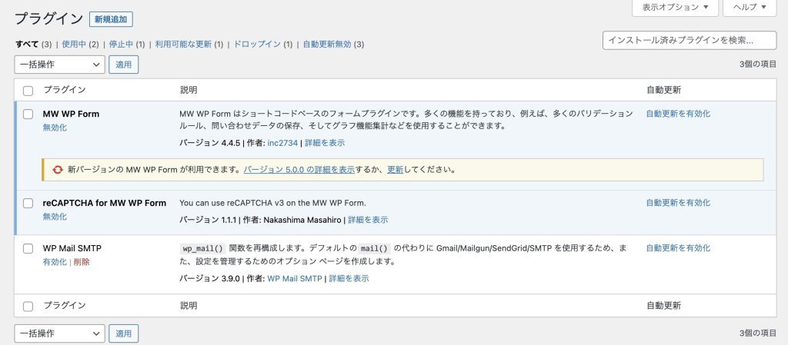
Task: Click the reCAPTCHA for MW WP Form name
Action: click(105, 203)
